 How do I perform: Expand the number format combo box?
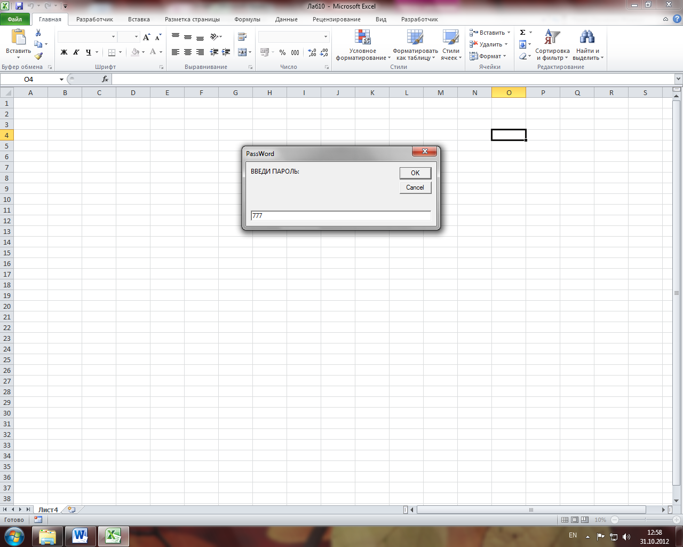tap(325, 37)
